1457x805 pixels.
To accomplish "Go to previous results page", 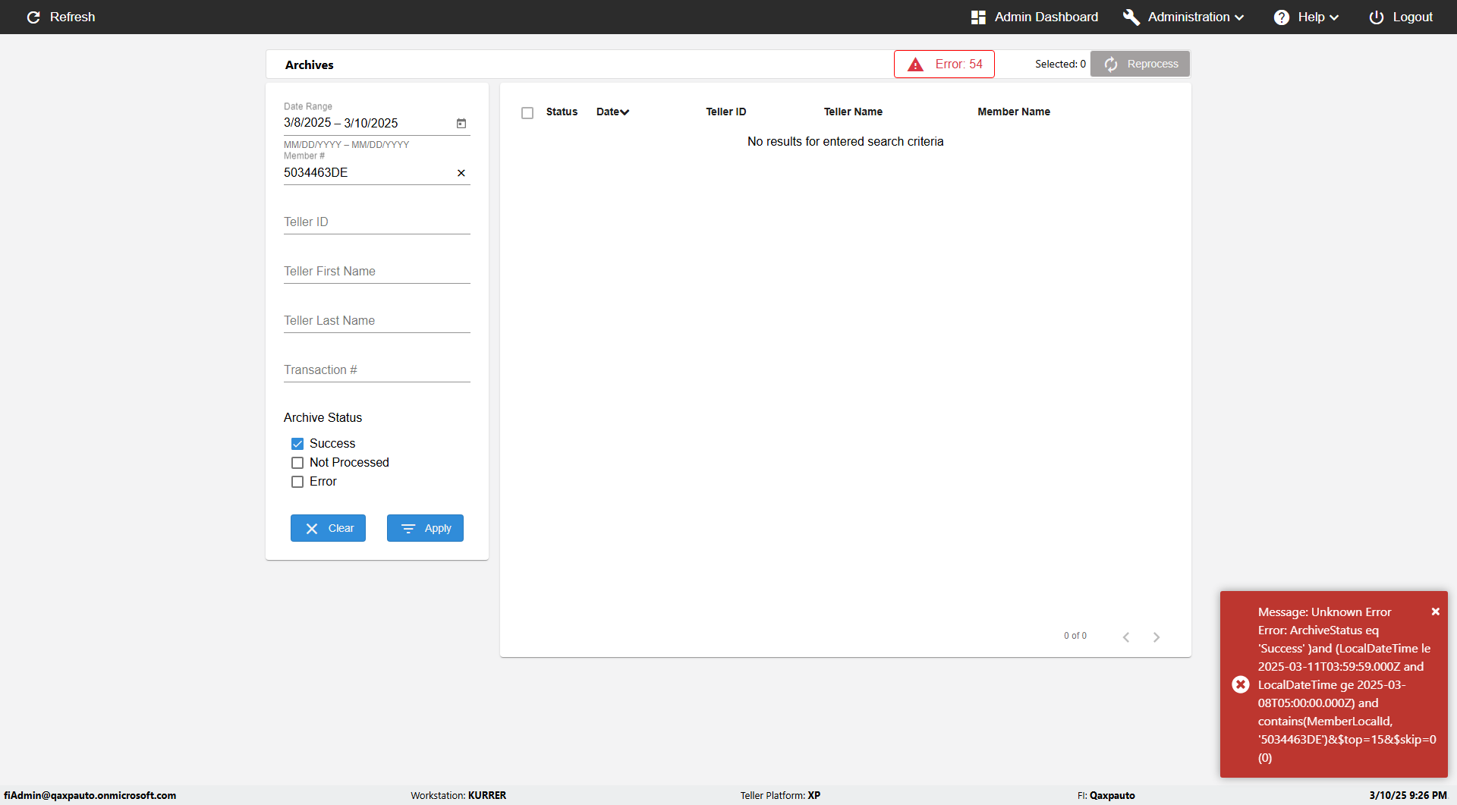I will click(1126, 637).
